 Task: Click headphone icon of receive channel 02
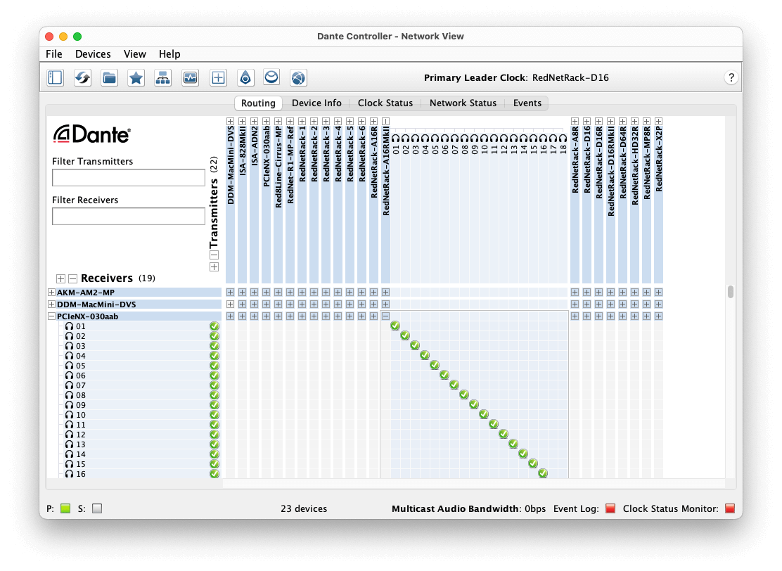click(x=70, y=336)
